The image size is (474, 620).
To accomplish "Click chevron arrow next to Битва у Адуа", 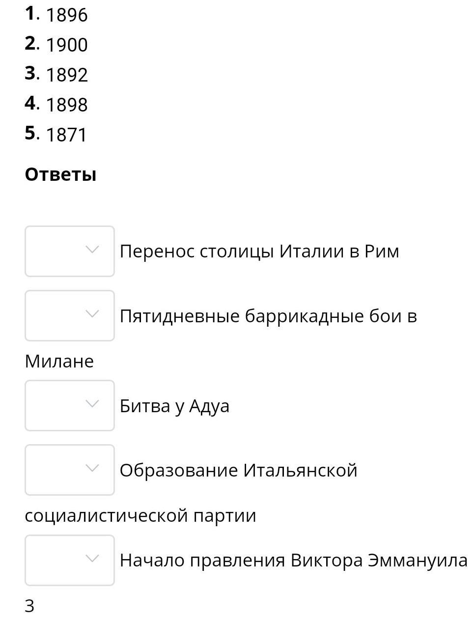I will [x=92, y=404].
